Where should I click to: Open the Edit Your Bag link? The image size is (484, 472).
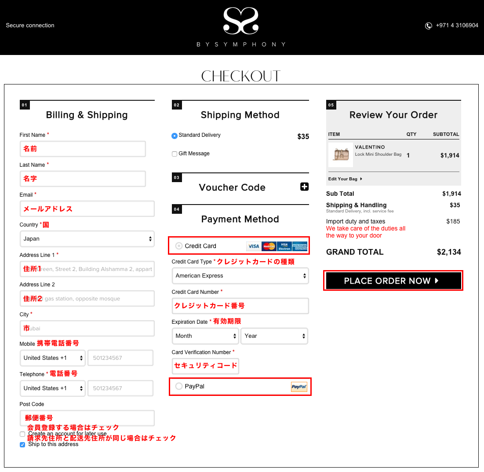coord(345,179)
